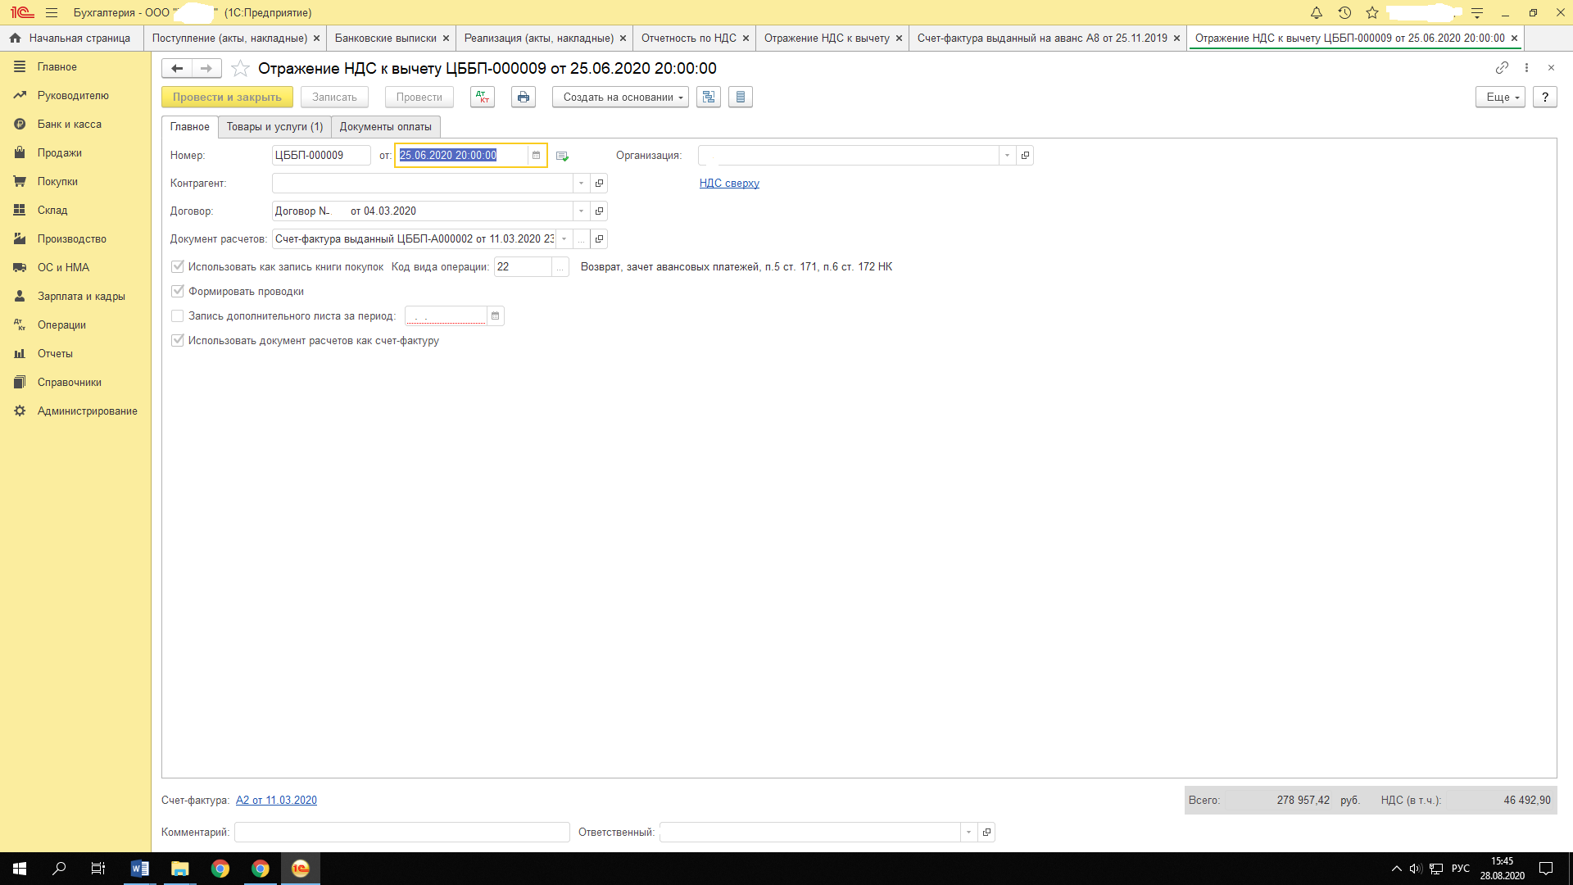Open 'Банк и касса' section in sidebar

pyautogui.click(x=69, y=124)
